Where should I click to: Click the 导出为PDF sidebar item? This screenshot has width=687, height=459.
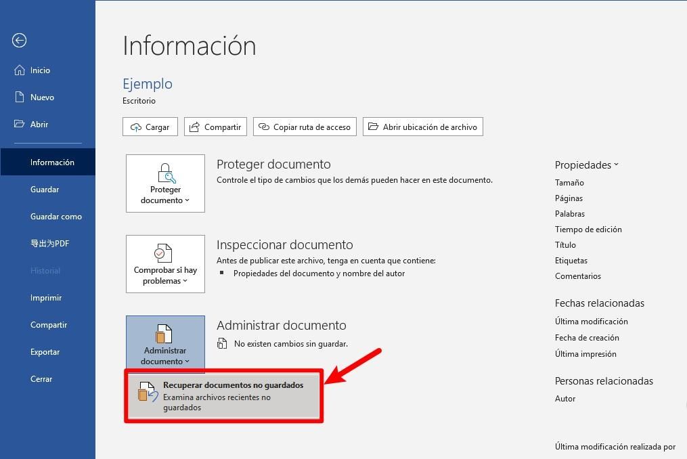point(49,244)
